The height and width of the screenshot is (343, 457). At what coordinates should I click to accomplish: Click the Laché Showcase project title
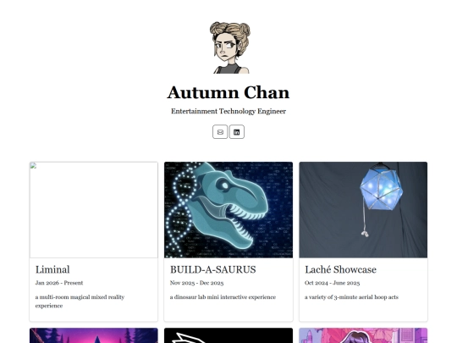pos(340,269)
